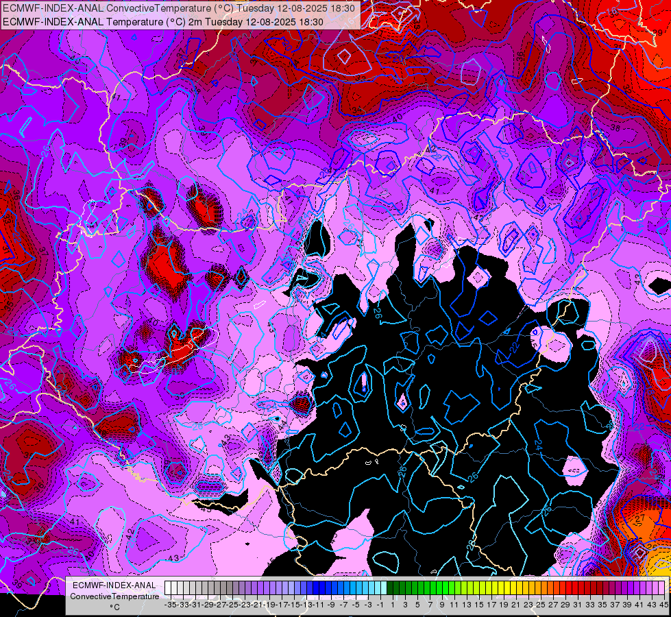
Task: Click the 'Temperature (°C) 2m' title line
Action: pyautogui.click(x=163, y=22)
